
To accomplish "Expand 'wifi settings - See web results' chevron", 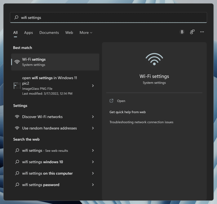I will pos(93,151).
